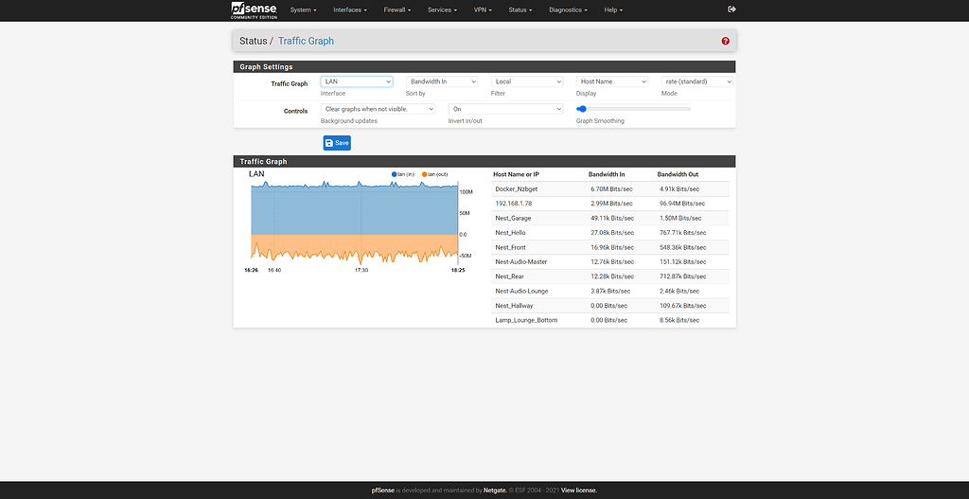Viewport: 969px width, 499px height.
Task: Open the Background updates dropdown
Action: [378, 109]
